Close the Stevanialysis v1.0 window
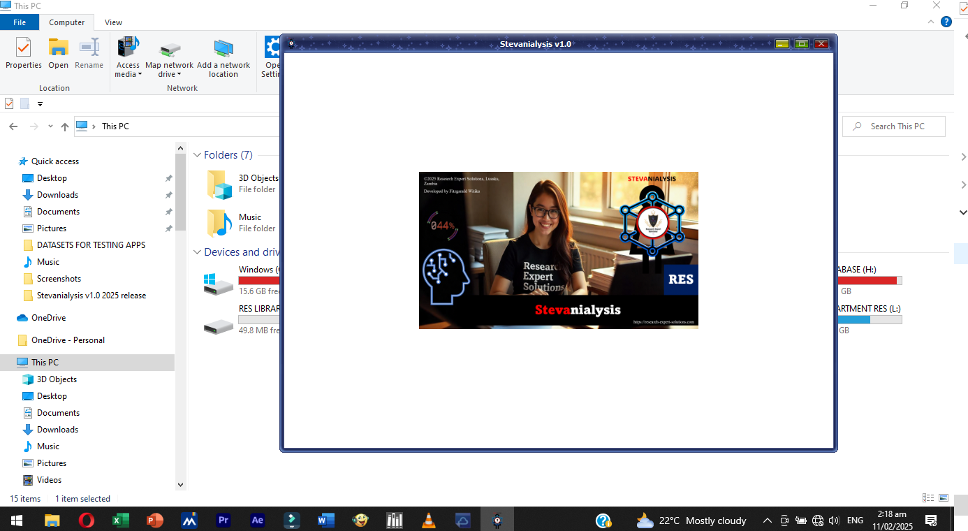Image resolution: width=968 pixels, height=531 pixels. click(821, 43)
